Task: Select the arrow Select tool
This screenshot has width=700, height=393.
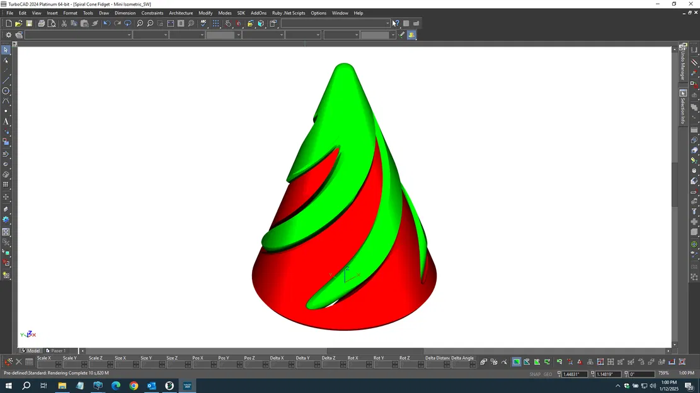Action: (x=6, y=50)
